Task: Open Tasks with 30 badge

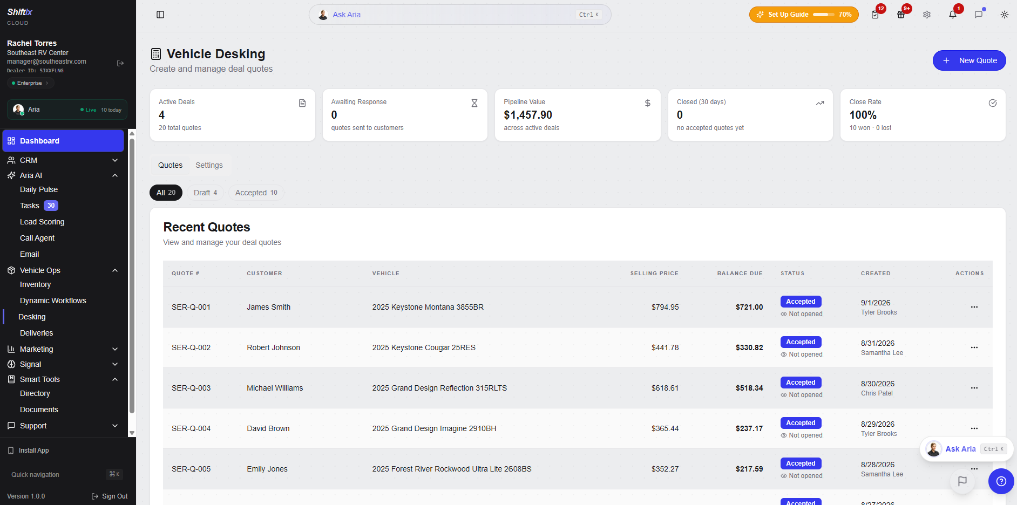Action: [39, 206]
